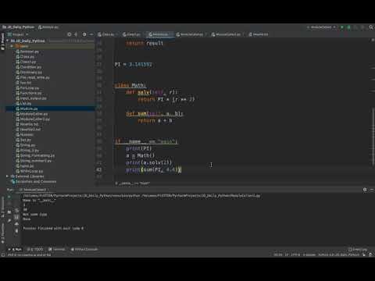
Task: Select Scratches and Consoles node
Action: pyautogui.click(x=34, y=181)
